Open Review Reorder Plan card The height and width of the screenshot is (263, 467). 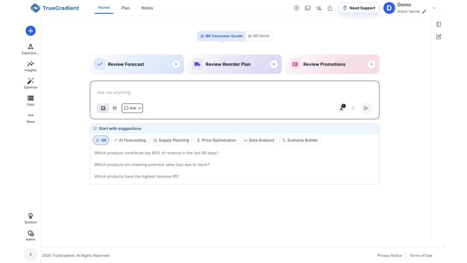pos(235,64)
